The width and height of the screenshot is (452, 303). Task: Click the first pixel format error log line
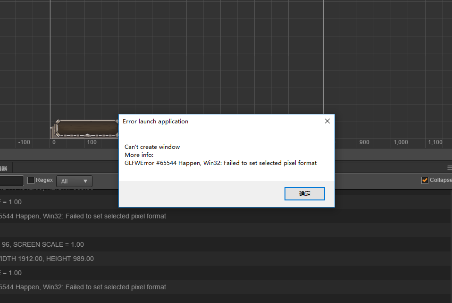pyautogui.click(x=225, y=216)
